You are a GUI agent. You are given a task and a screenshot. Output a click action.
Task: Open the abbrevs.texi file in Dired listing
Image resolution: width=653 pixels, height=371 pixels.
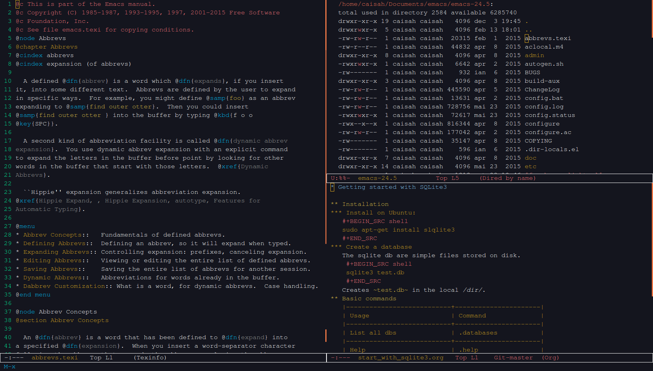[548, 38]
